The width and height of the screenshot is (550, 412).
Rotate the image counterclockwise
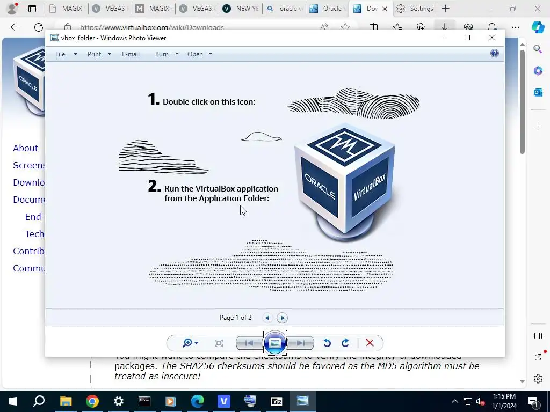[327, 343]
